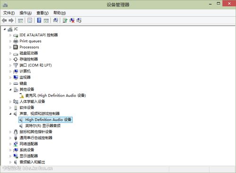Expand the 端口 (COM 和 LPT) node
This screenshot has height=173, width=236.
pos(10,65)
